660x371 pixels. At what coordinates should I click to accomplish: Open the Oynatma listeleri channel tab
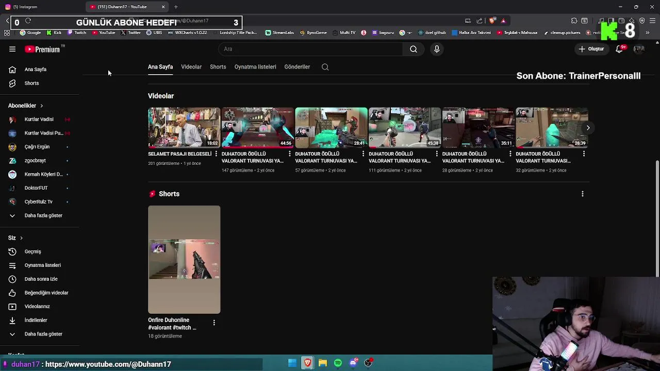tap(255, 67)
